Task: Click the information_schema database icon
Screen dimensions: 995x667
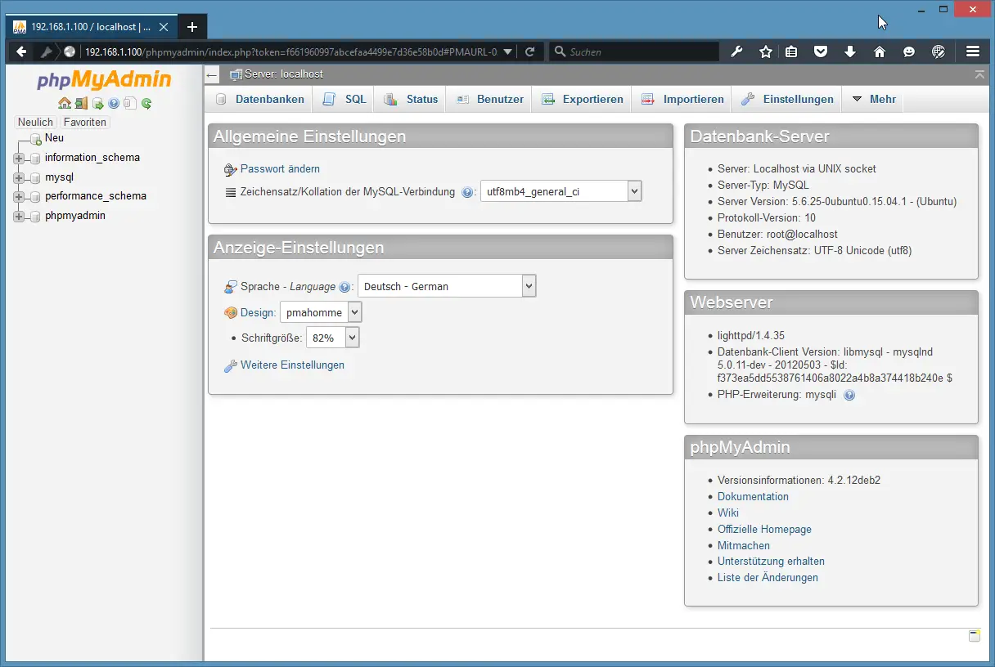Action: coord(35,158)
